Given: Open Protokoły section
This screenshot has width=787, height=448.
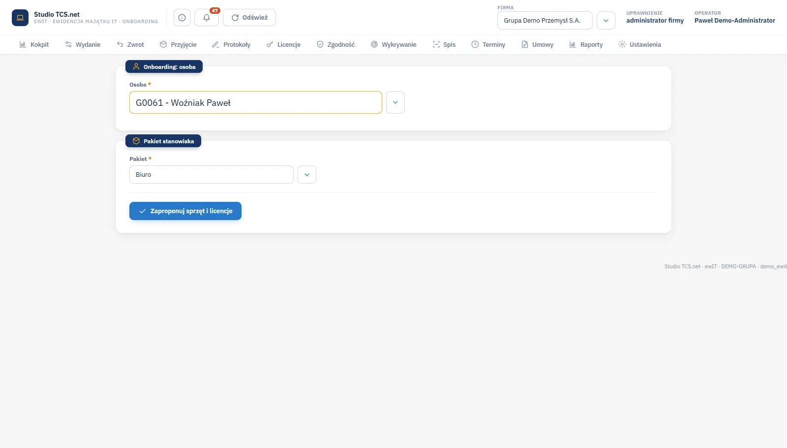Looking at the screenshot, I should pos(231,44).
